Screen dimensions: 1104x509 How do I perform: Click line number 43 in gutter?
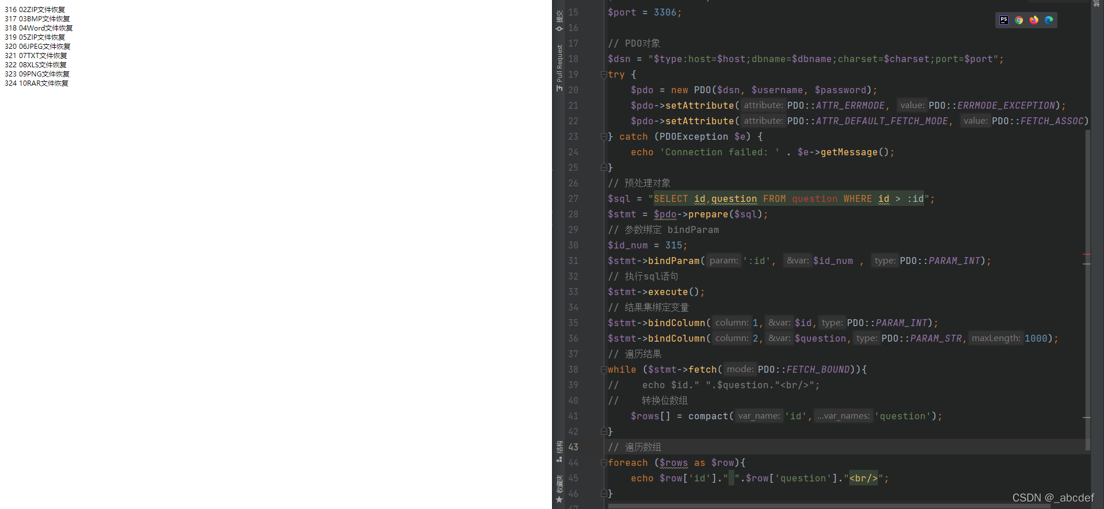573,447
